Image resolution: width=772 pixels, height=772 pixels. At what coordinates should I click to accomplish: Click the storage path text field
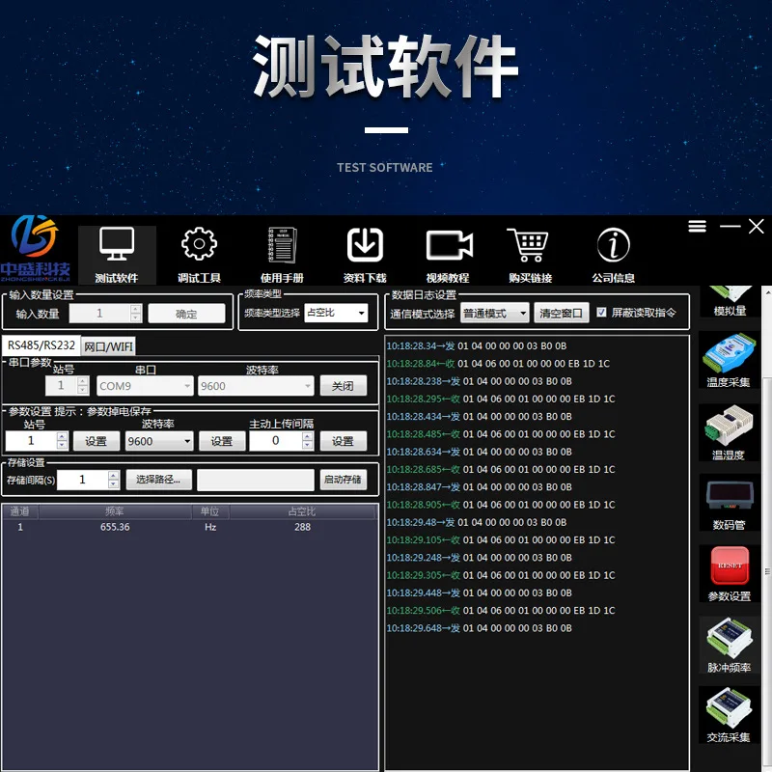[256, 480]
